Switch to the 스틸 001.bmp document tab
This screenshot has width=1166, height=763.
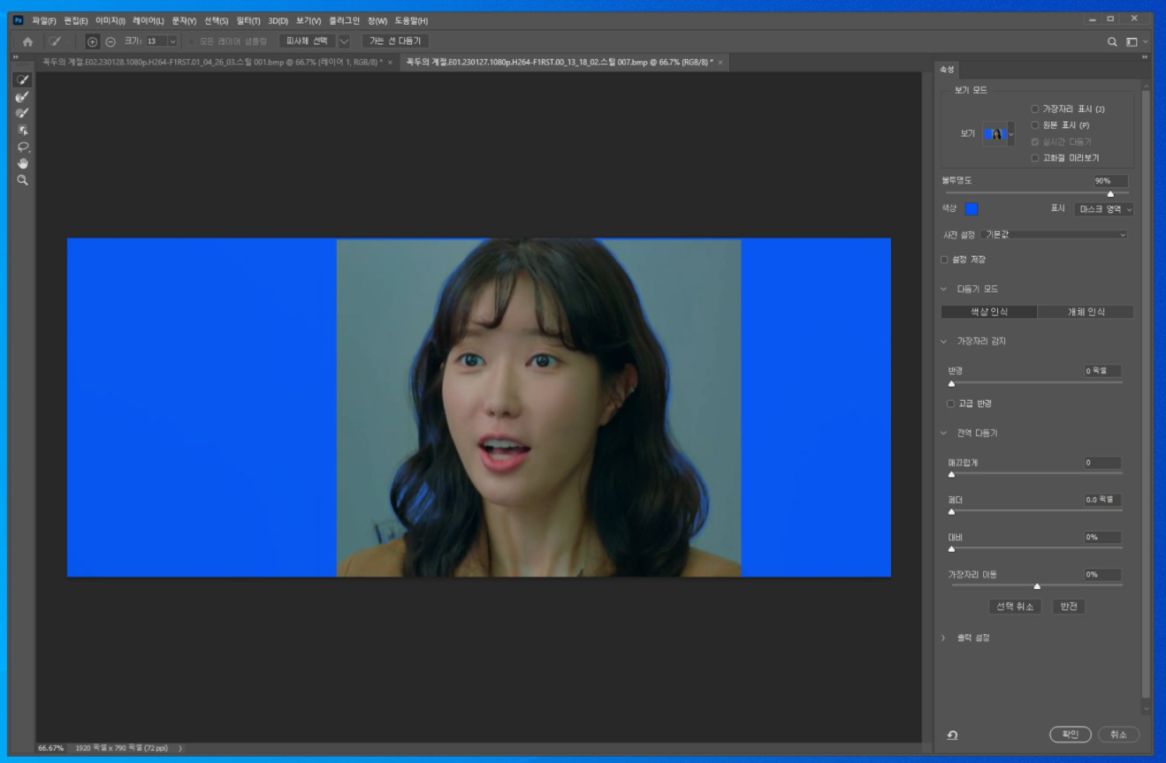point(212,63)
